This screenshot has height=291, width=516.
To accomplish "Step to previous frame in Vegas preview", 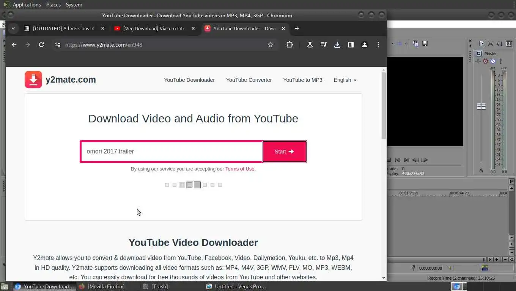I will click(x=415, y=160).
